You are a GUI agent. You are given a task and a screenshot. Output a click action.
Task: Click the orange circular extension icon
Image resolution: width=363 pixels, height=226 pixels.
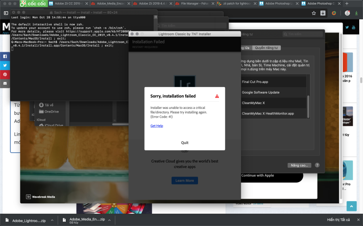pos(334,13)
